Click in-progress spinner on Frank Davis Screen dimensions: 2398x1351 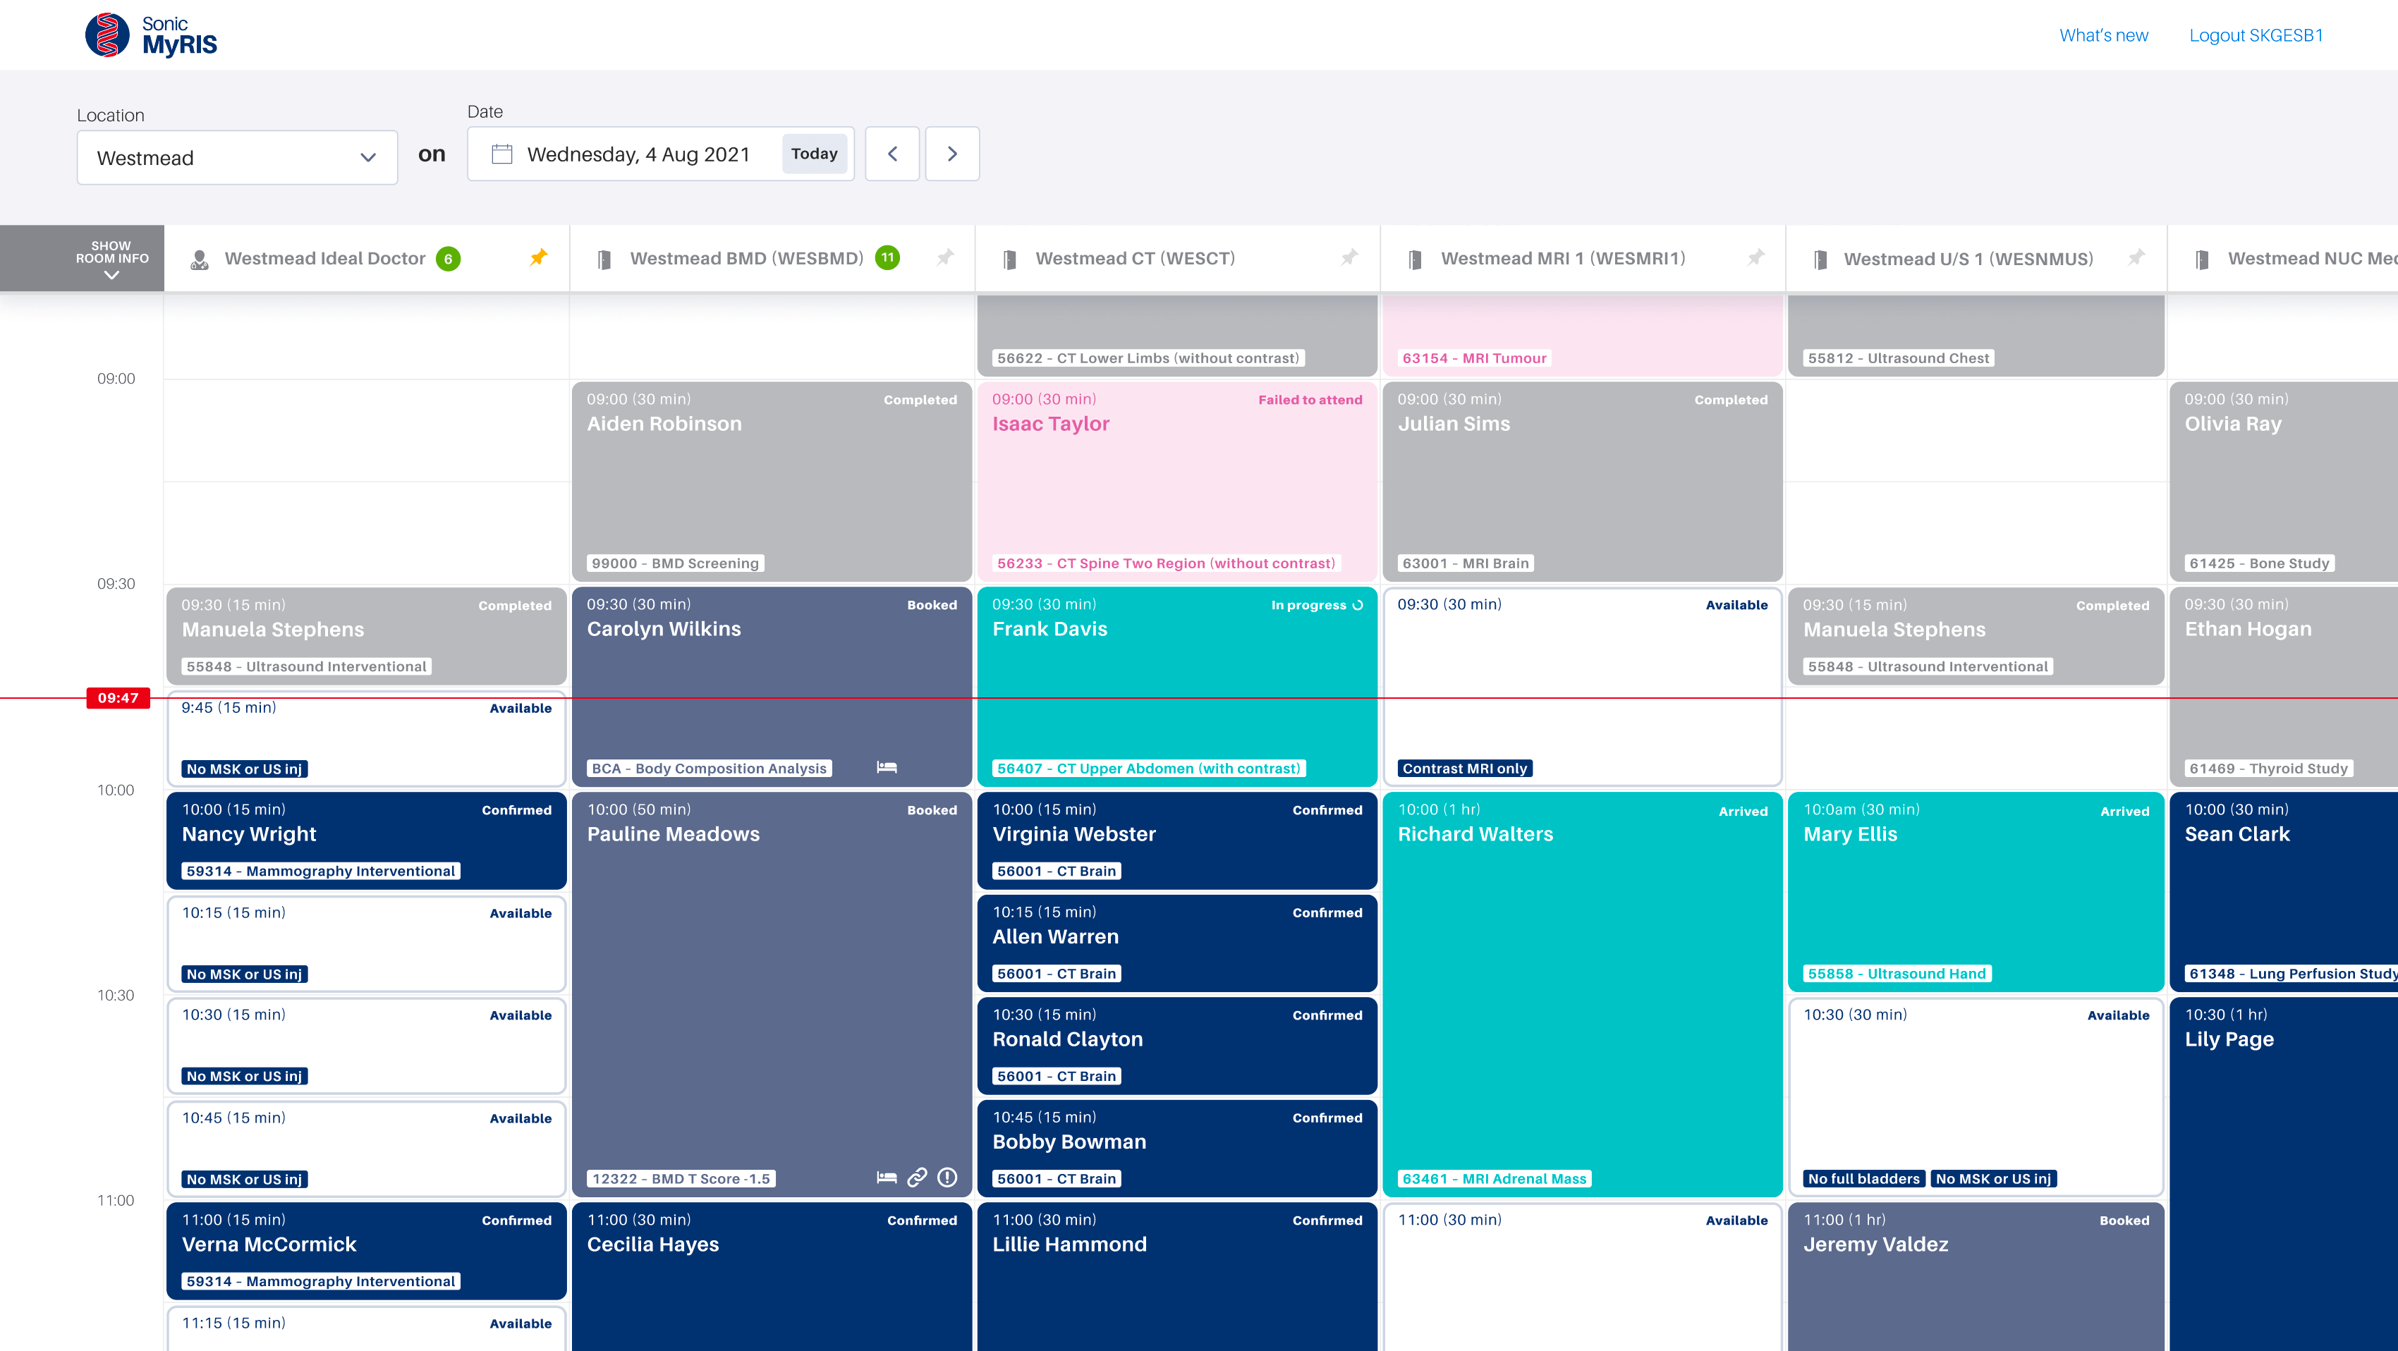click(x=1357, y=605)
